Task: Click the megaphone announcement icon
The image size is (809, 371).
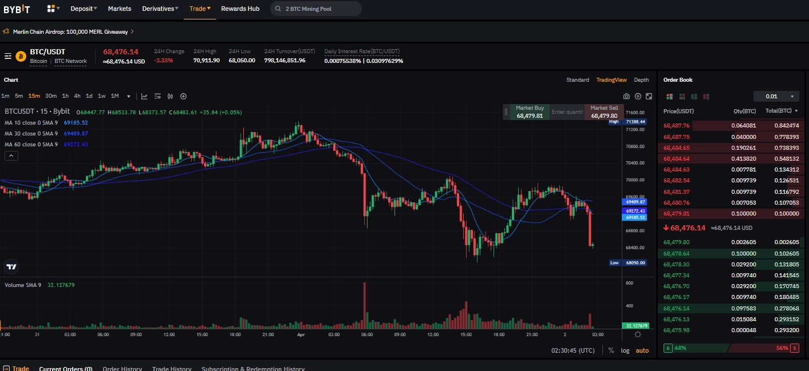Action: 6,31
